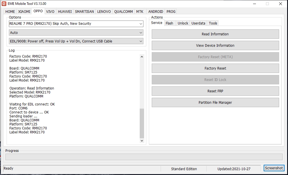The image size is (288, 175).
Task: Click the Ready status text
Action: pos(9,168)
